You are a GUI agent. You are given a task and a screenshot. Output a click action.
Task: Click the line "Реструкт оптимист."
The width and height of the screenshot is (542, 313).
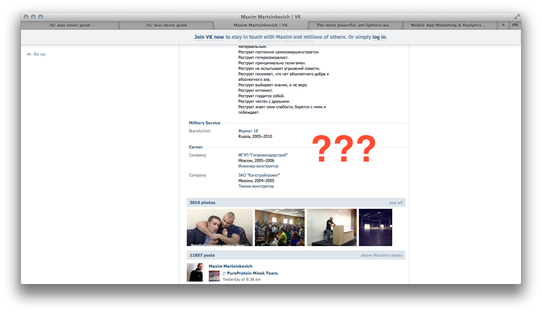tap(256, 90)
